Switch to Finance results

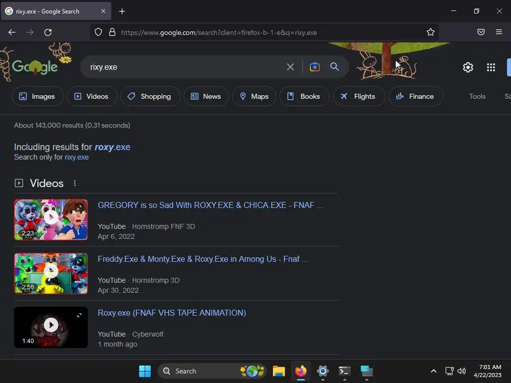click(x=416, y=96)
